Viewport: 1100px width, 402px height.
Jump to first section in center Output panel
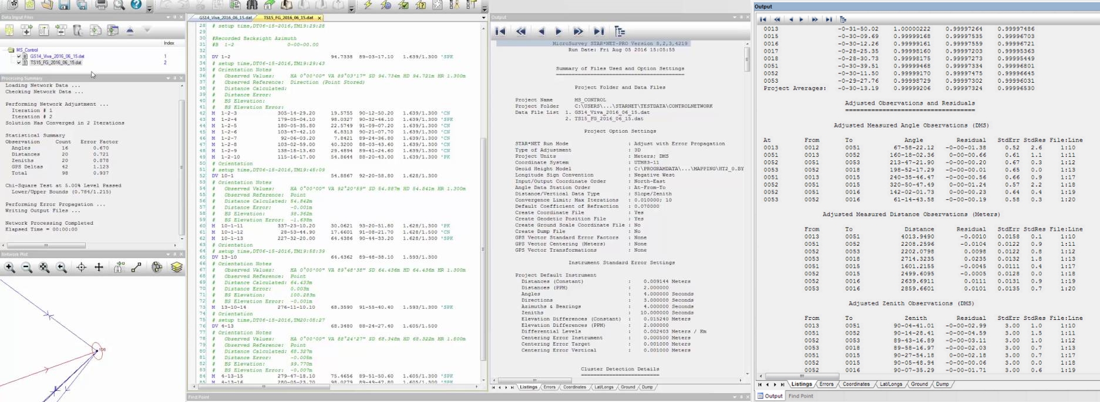pyautogui.click(x=500, y=31)
